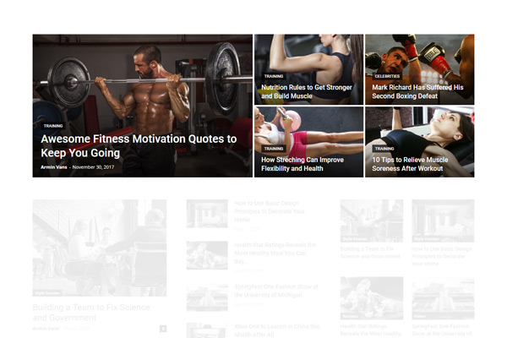The height and width of the screenshot is (338, 507).
Task: Open Mark Richard Boxing Defeat article
Action: pos(417,91)
